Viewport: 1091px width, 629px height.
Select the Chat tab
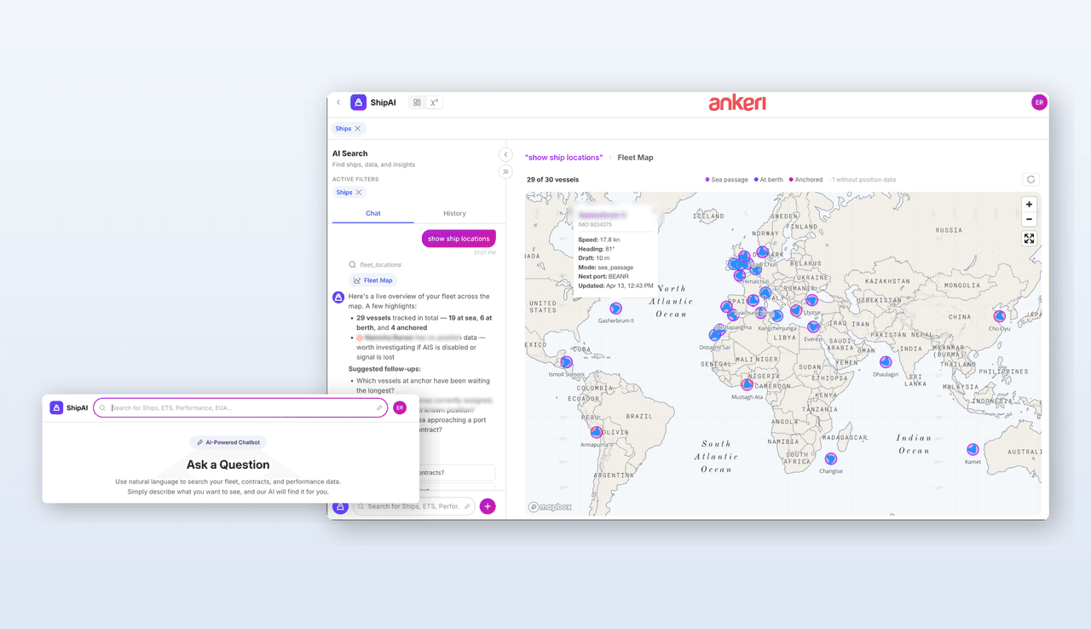click(372, 213)
